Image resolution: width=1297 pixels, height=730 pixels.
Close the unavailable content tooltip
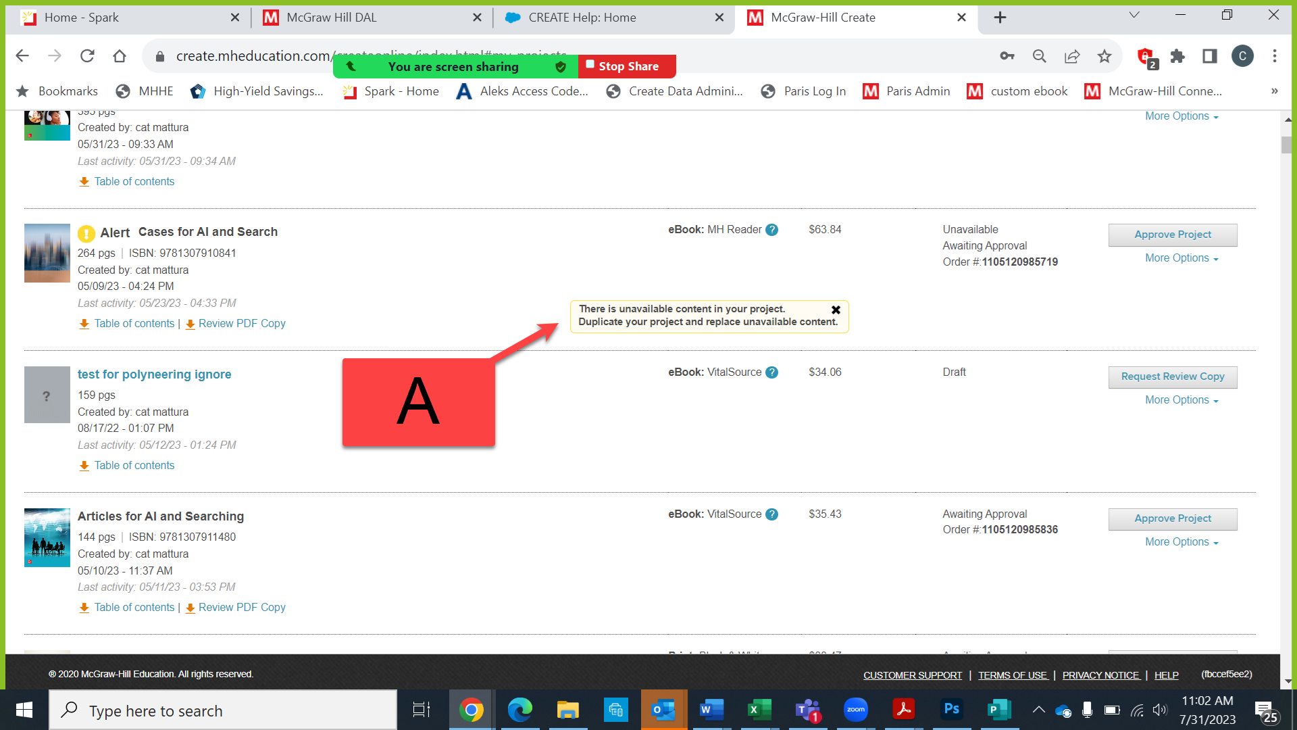[836, 310]
